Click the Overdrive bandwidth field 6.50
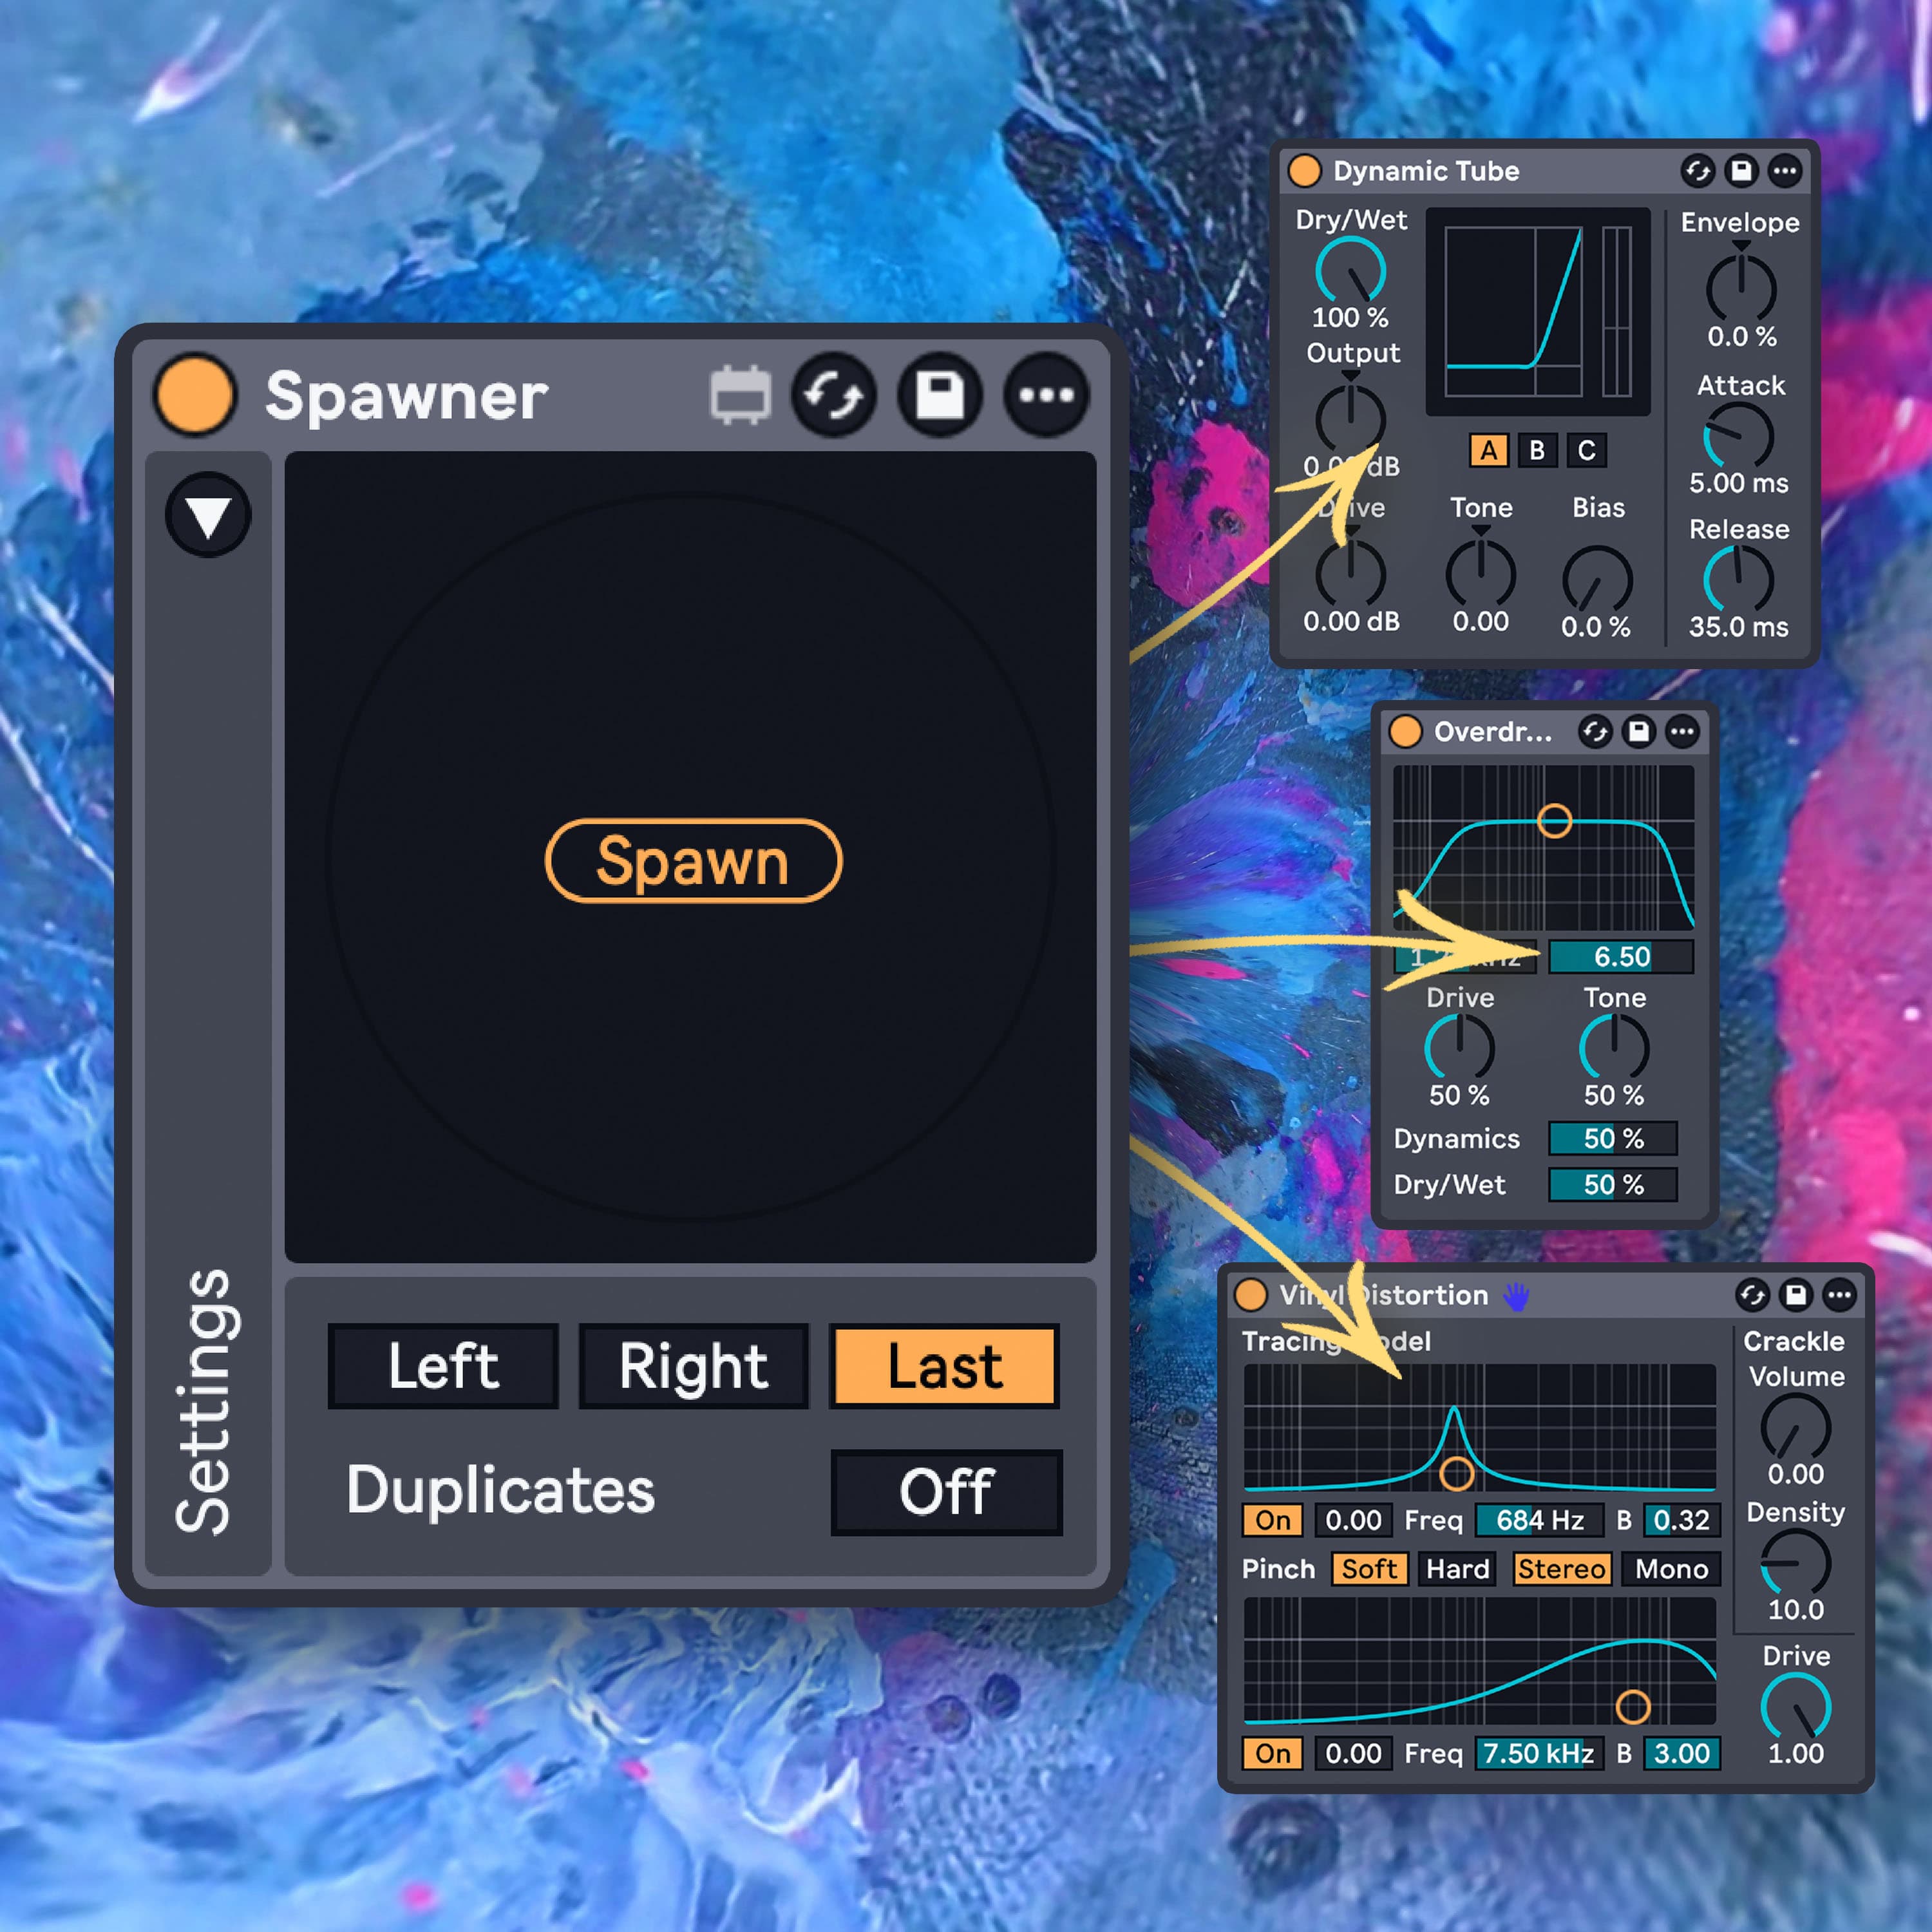The height and width of the screenshot is (1932, 1932). tap(1621, 957)
